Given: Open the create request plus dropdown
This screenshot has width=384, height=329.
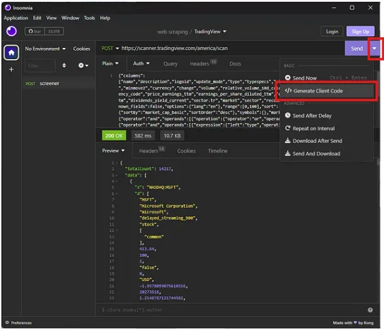Looking at the screenshot, I should (83, 66).
